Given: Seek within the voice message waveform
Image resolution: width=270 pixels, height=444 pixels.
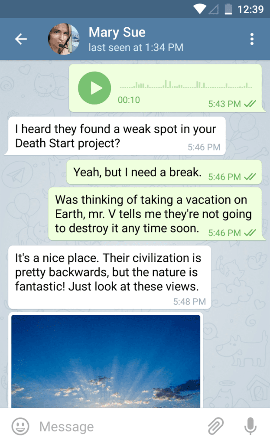Looking at the screenshot, I should point(185,85).
